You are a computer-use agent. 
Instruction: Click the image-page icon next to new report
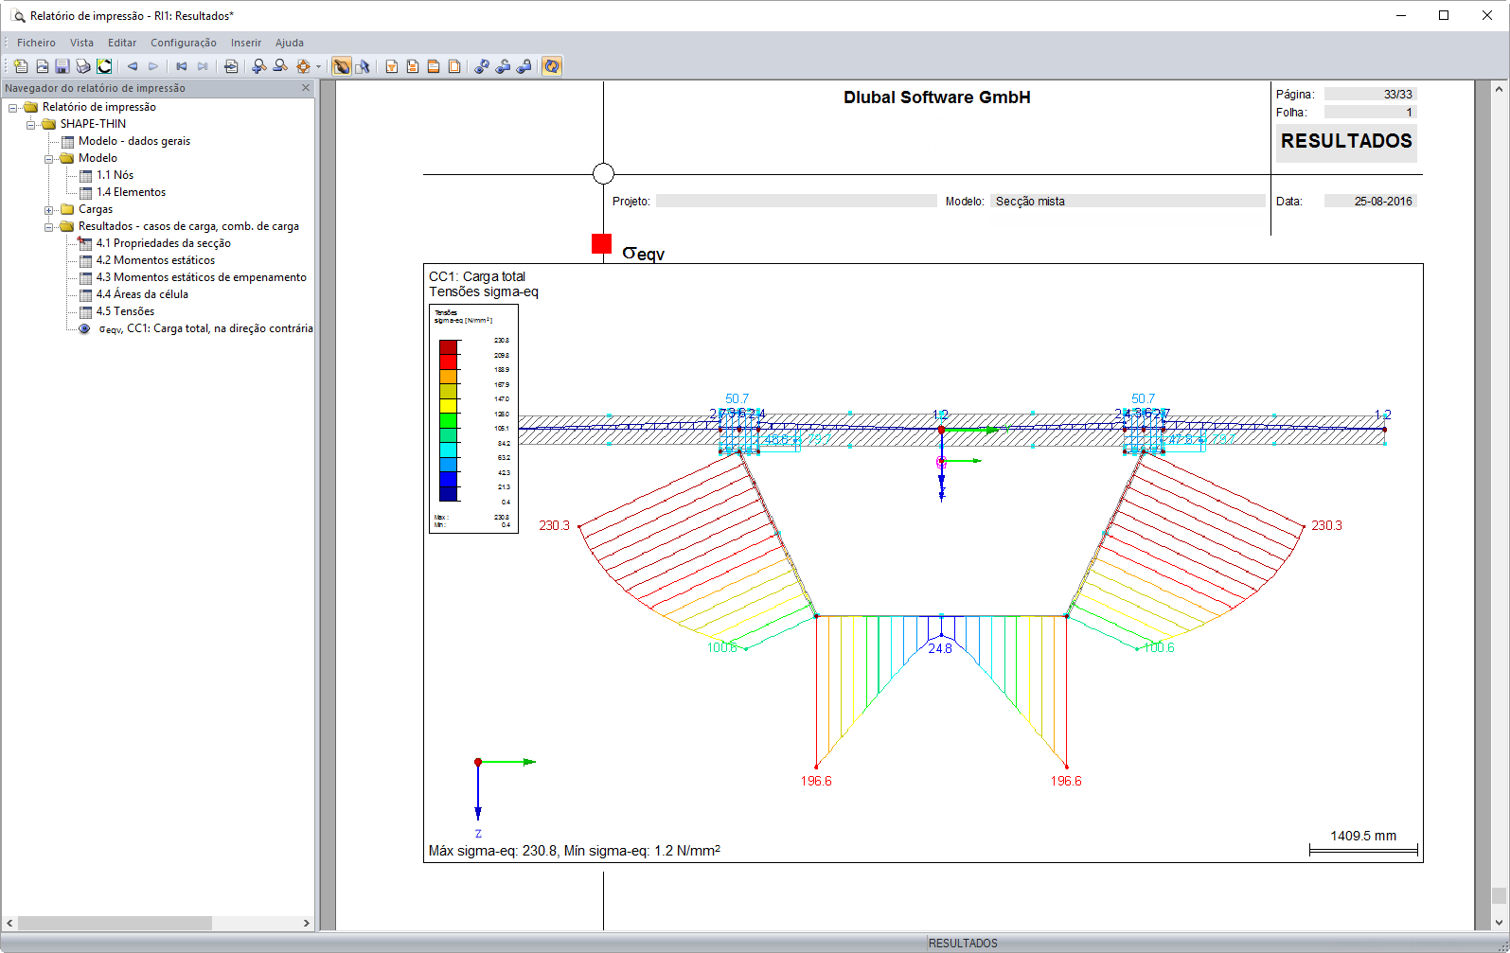tap(42, 66)
